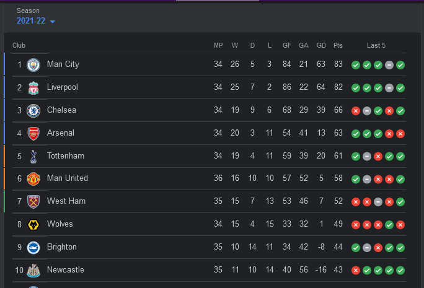Click the dropdown arrow next to 2021-22
This screenshot has width=424, height=288.
pos(53,22)
